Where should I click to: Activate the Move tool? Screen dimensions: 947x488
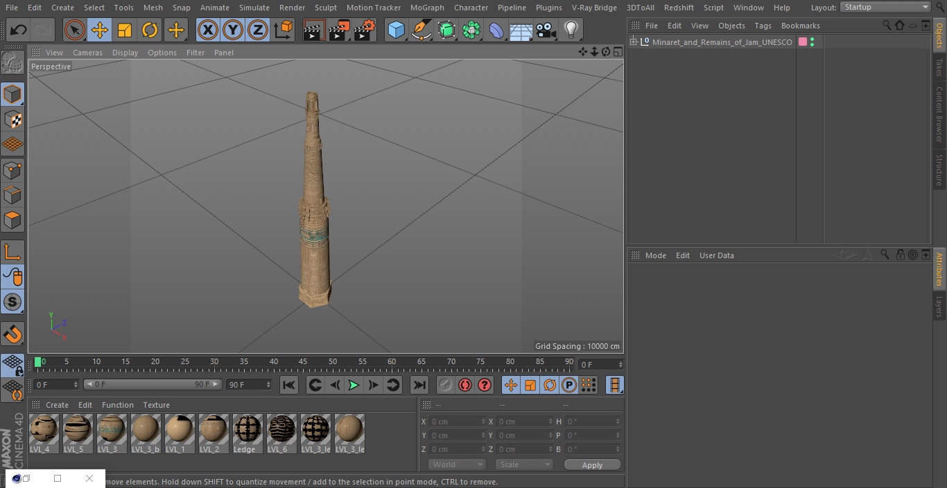pyautogui.click(x=100, y=30)
